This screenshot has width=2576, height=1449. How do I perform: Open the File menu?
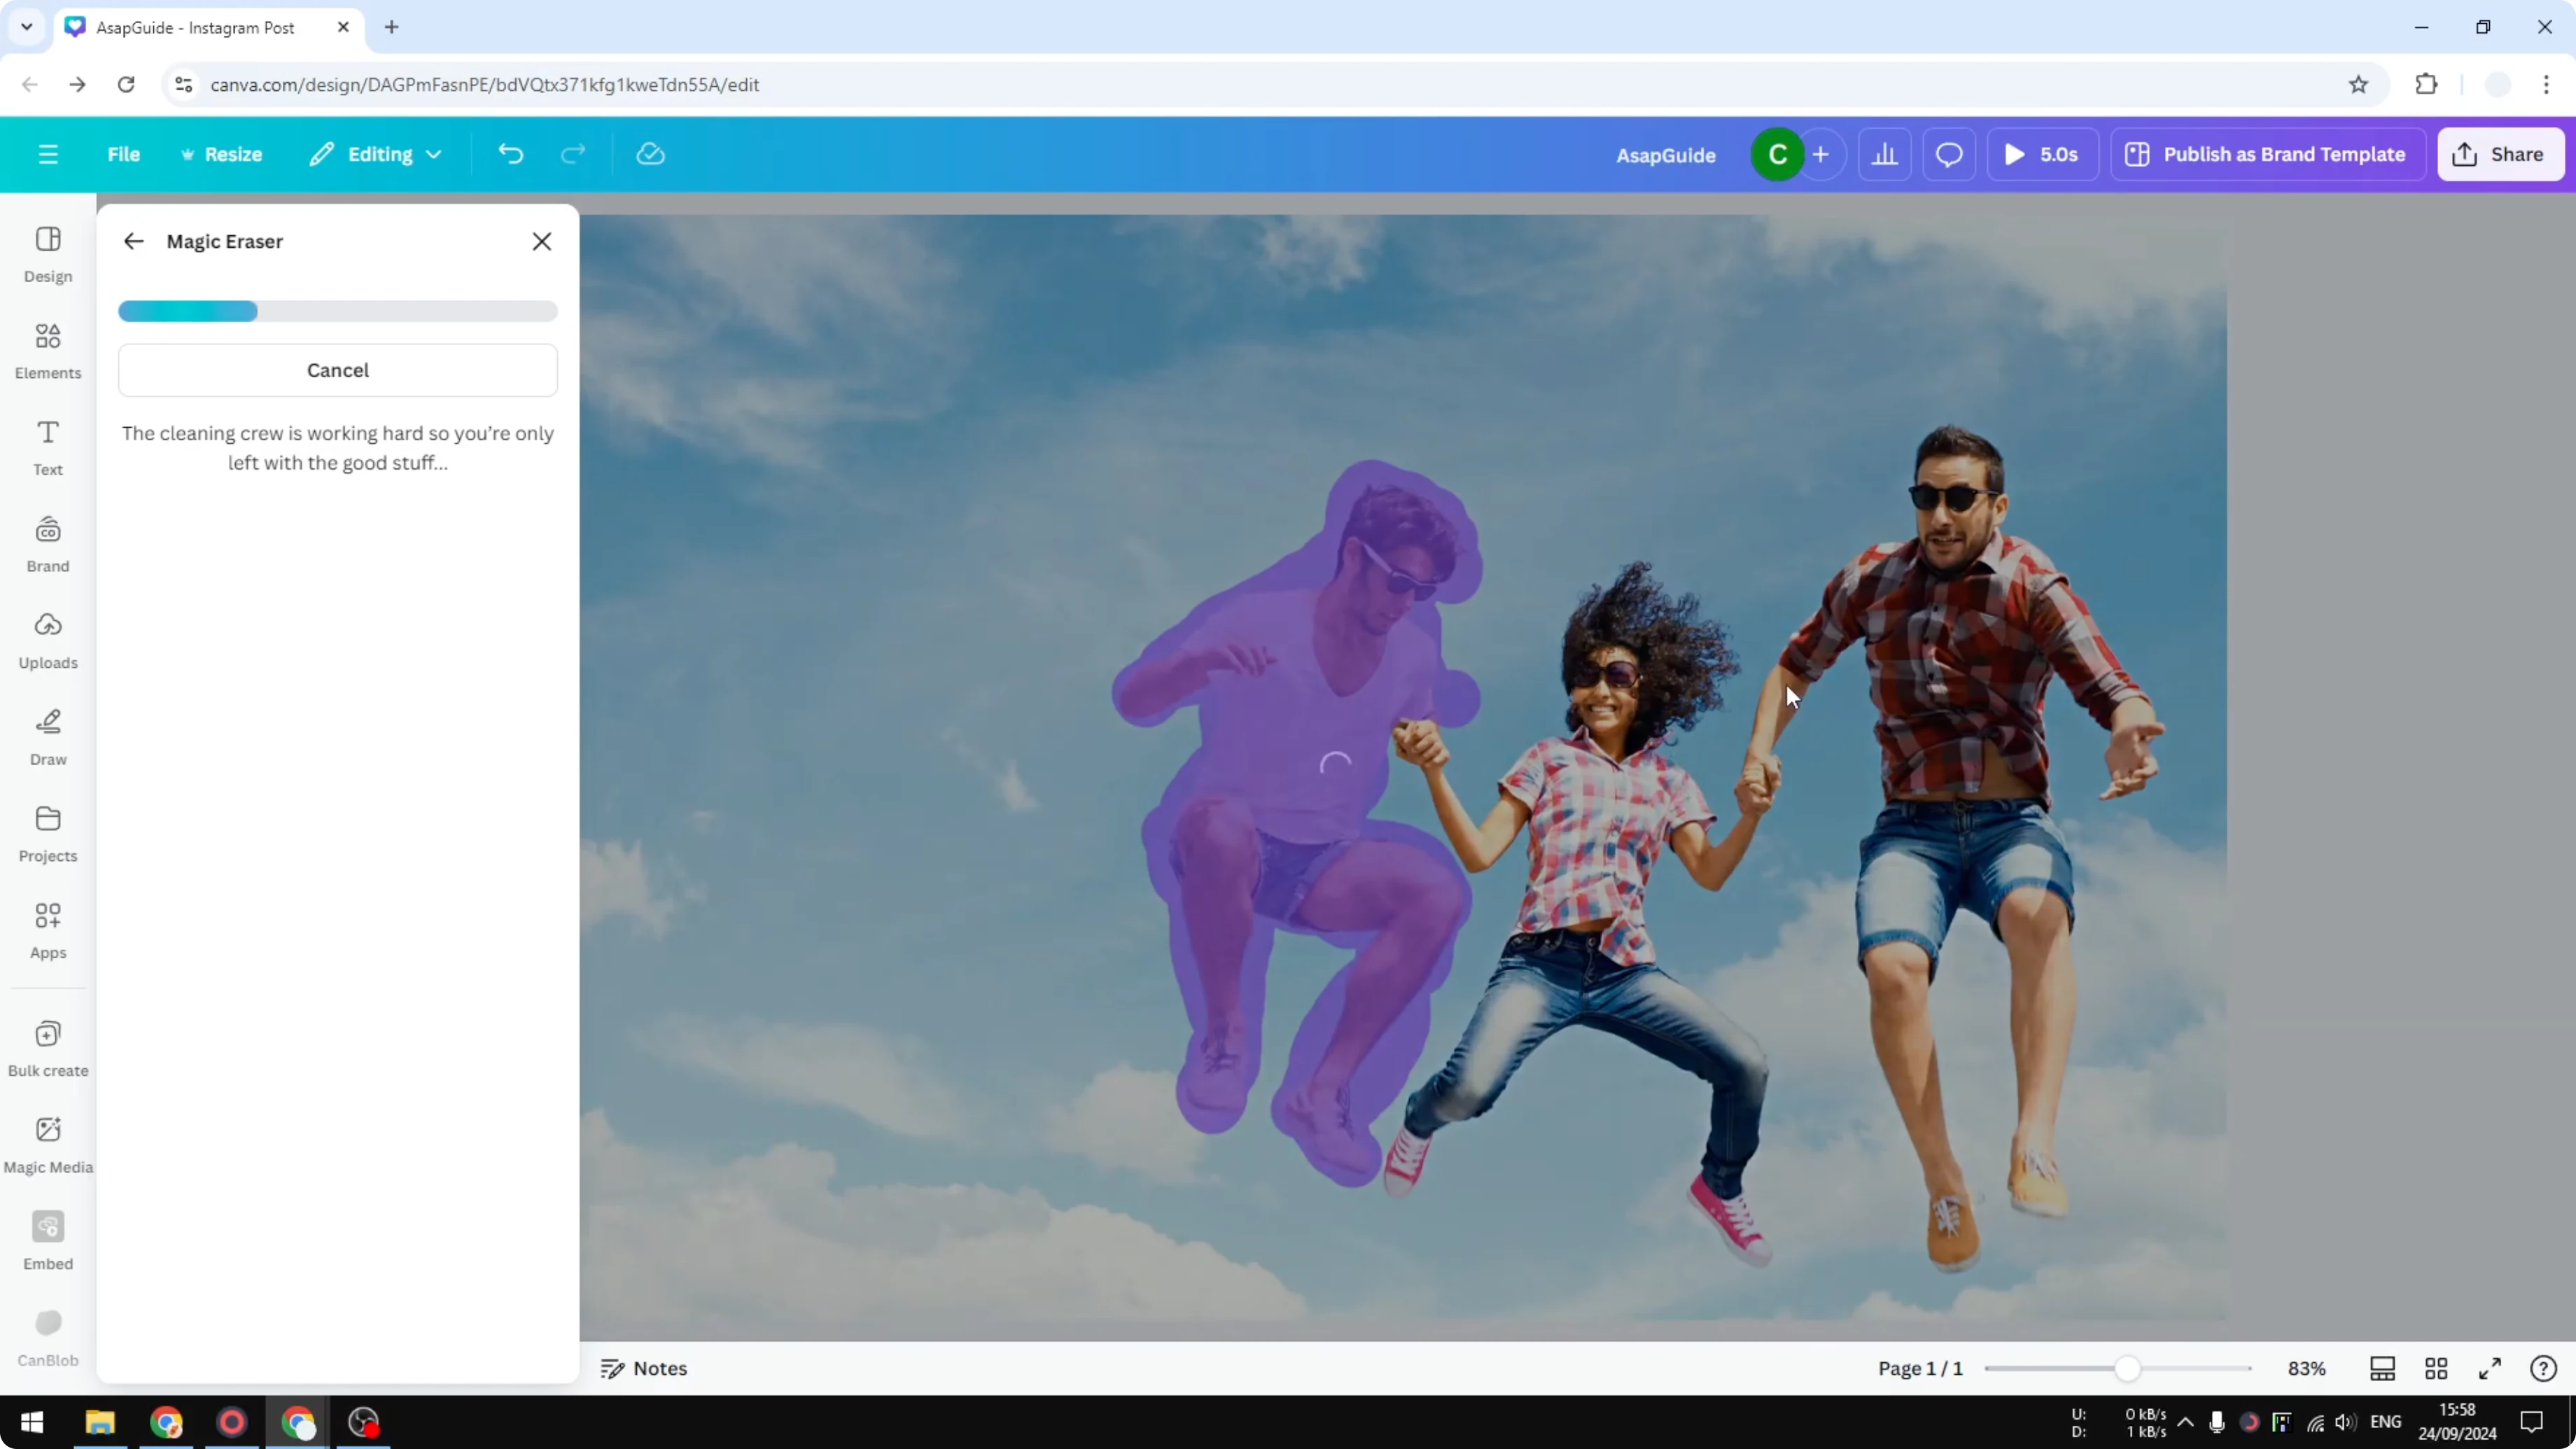click(x=124, y=154)
